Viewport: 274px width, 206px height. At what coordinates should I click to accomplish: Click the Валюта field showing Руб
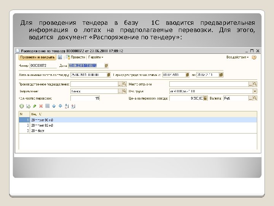[x=236, y=98]
